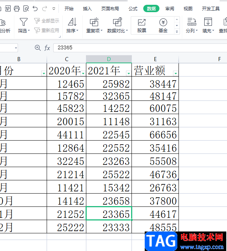Select cell containing 26763
227x251 pixels.
click(155, 187)
